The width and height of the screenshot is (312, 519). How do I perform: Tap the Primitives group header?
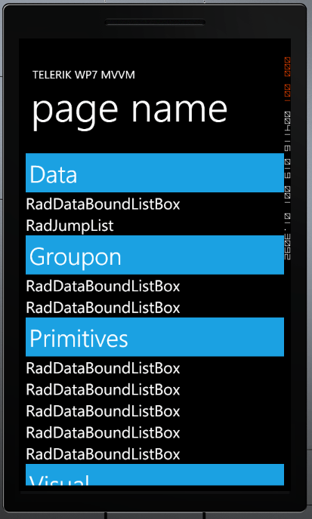tap(155, 337)
